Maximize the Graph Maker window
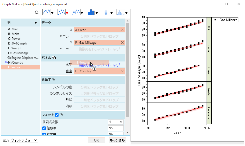Image resolution: width=245 pixels, height=146 pixels. point(226,4)
